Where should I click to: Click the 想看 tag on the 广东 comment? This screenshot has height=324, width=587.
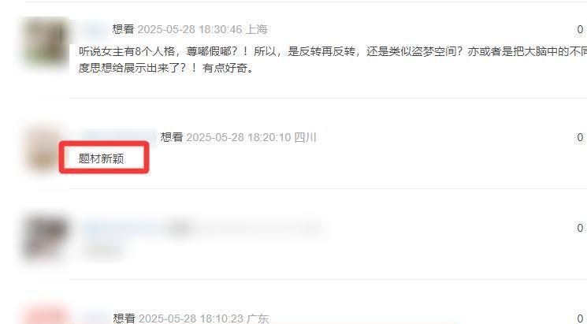click(x=124, y=318)
